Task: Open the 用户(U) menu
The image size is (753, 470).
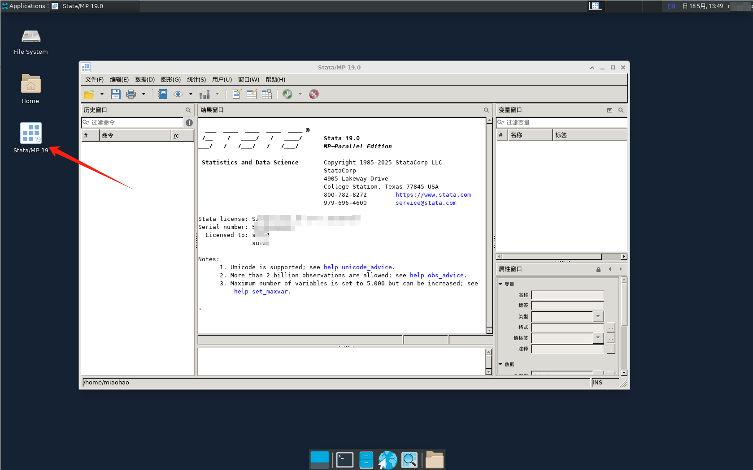Action: coord(222,80)
